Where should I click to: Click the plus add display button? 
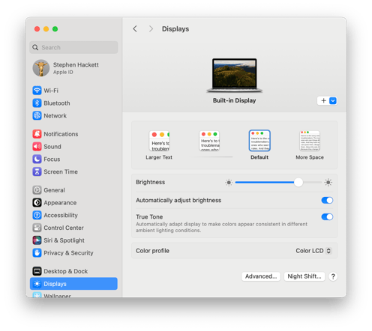(323, 100)
